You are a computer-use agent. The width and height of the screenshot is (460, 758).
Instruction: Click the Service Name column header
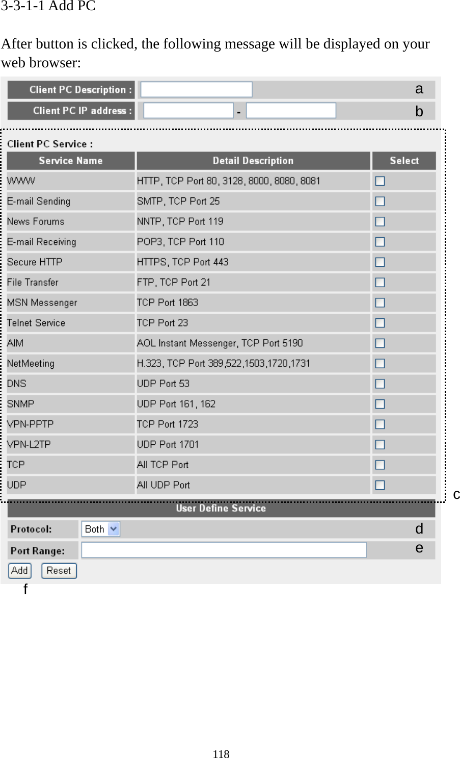coord(71,161)
